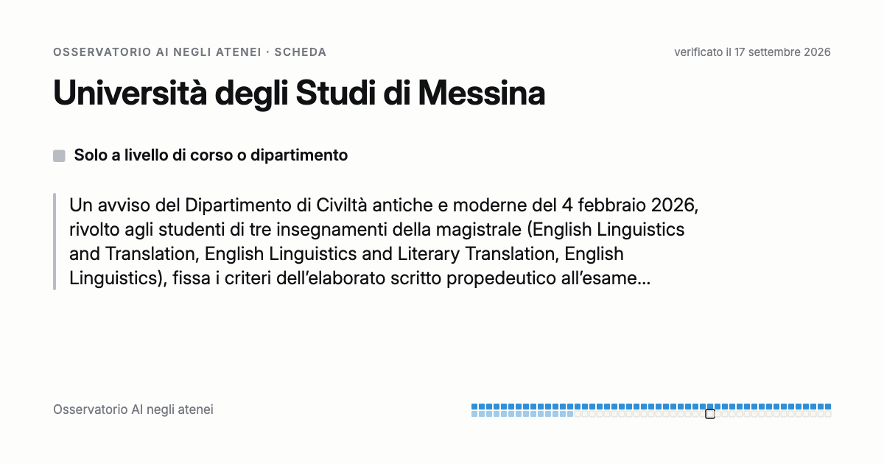Click the word 'Messina' in the title
The image size is (884, 464).
(482, 94)
